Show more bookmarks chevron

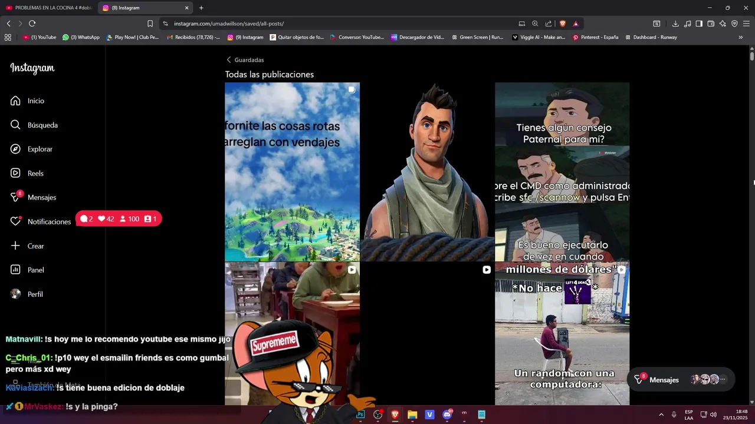coord(741,37)
